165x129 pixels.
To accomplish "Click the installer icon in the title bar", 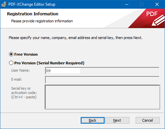I will pyautogui.click(x=4, y=4).
